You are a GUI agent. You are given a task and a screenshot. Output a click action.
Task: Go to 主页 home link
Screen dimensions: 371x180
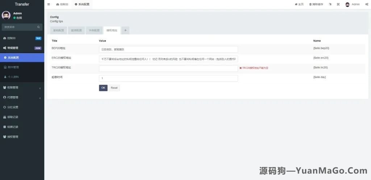(x=299, y=4)
